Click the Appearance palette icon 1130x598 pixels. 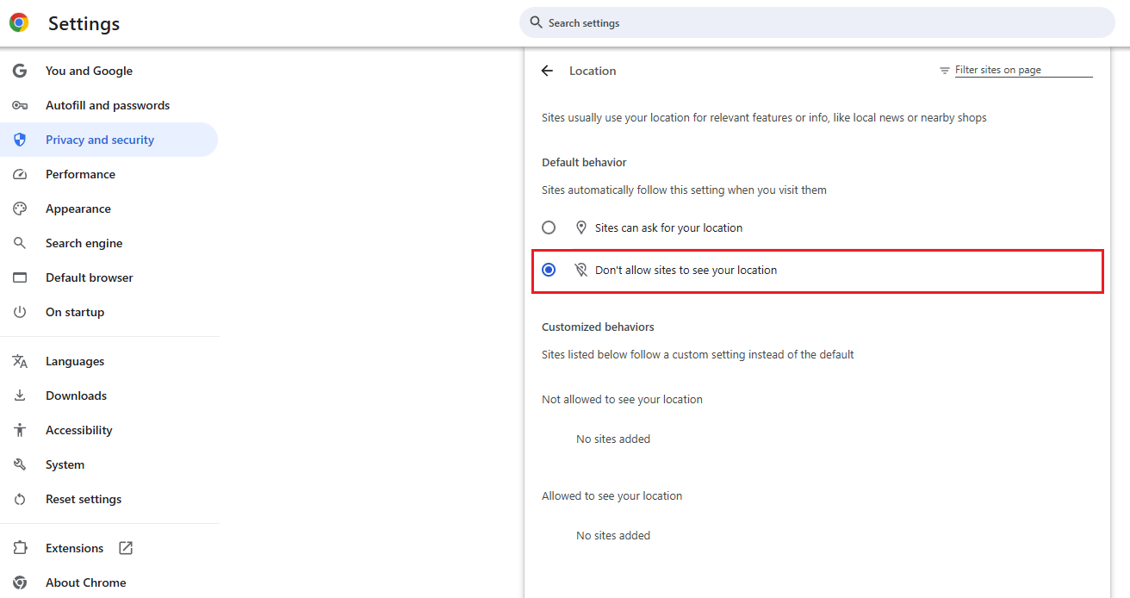coord(20,209)
